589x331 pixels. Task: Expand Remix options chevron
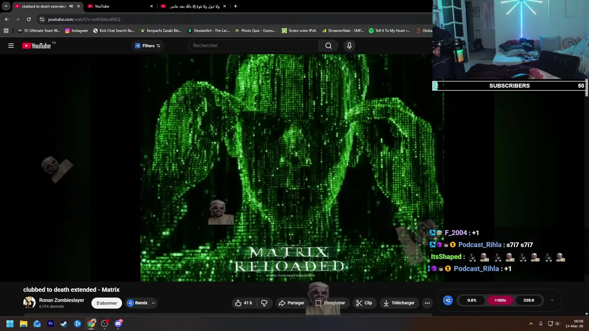point(153,303)
